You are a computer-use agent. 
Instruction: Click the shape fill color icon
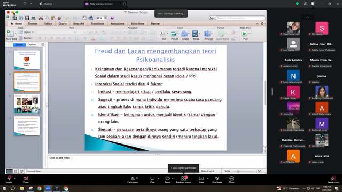(233, 33)
